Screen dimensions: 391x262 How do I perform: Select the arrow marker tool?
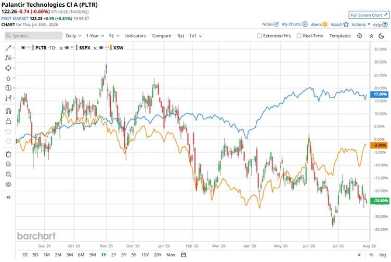pyautogui.click(x=8, y=78)
